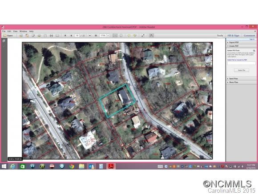Open the Comment pane
The height and width of the screenshot is (194, 258).
point(249,36)
